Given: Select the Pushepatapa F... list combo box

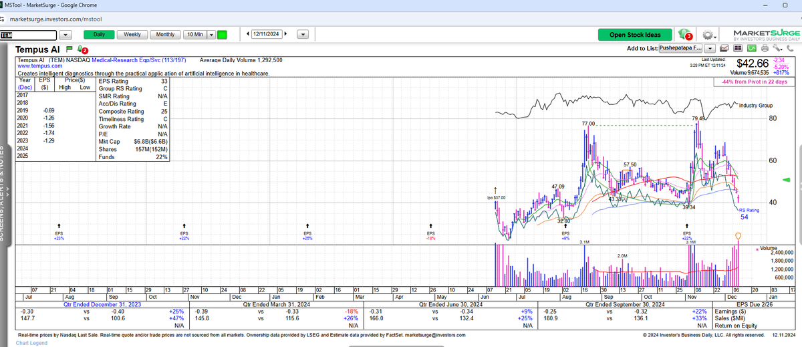Looking at the screenshot, I should click(x=681, y=49).
